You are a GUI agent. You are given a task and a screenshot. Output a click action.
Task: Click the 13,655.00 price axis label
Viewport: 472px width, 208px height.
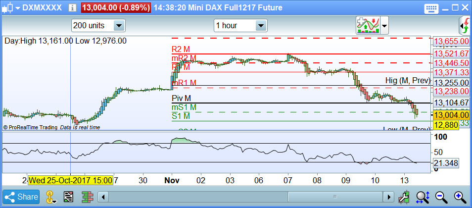(452, 41)
